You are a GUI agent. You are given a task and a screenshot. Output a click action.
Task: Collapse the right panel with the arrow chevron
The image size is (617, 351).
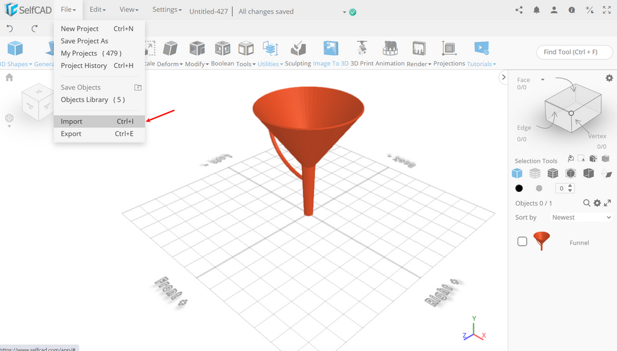504,77
